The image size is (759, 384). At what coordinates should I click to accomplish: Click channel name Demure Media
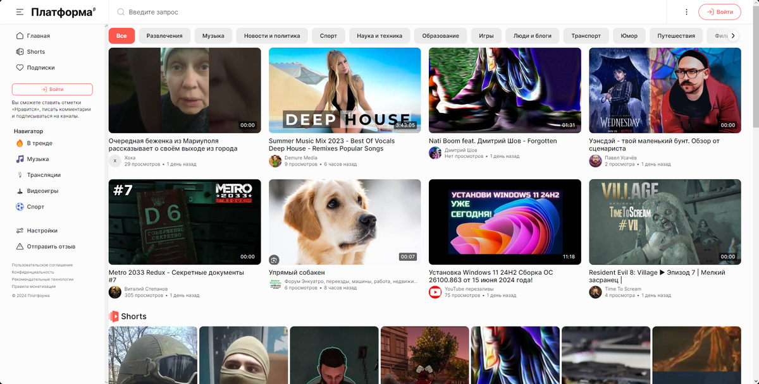click(x=301, y=157)
